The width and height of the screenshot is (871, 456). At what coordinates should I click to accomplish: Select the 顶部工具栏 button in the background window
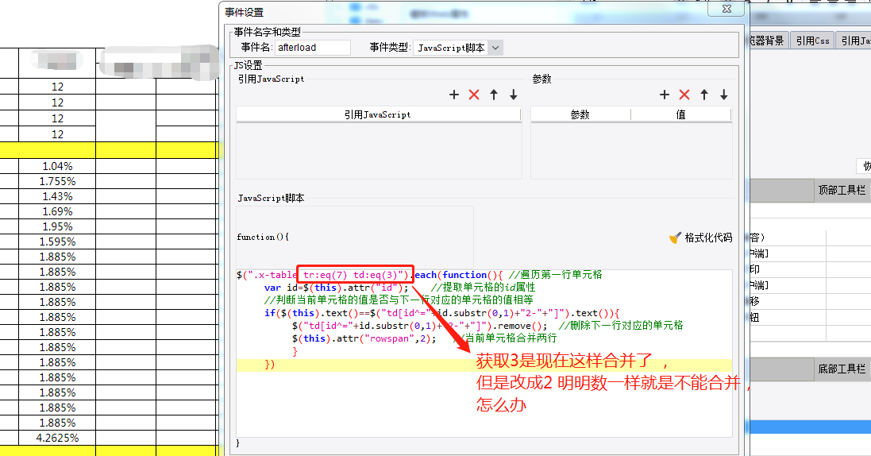click(842, 190)
